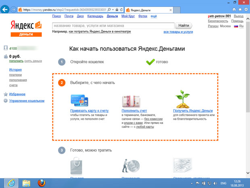Open Firefox from the taskbar
Screen dimensions: 250x188
42,183
